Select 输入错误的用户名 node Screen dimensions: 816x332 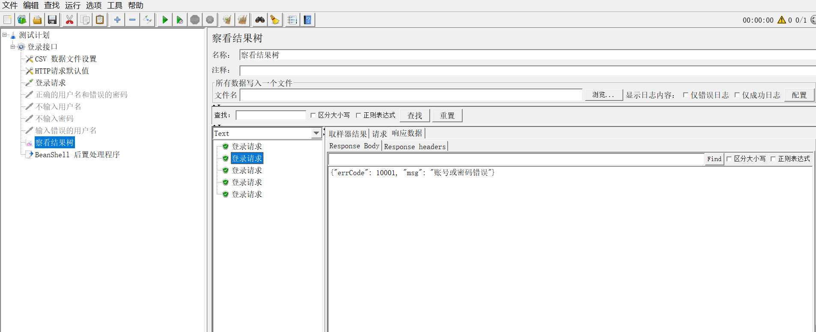(66, 131)
